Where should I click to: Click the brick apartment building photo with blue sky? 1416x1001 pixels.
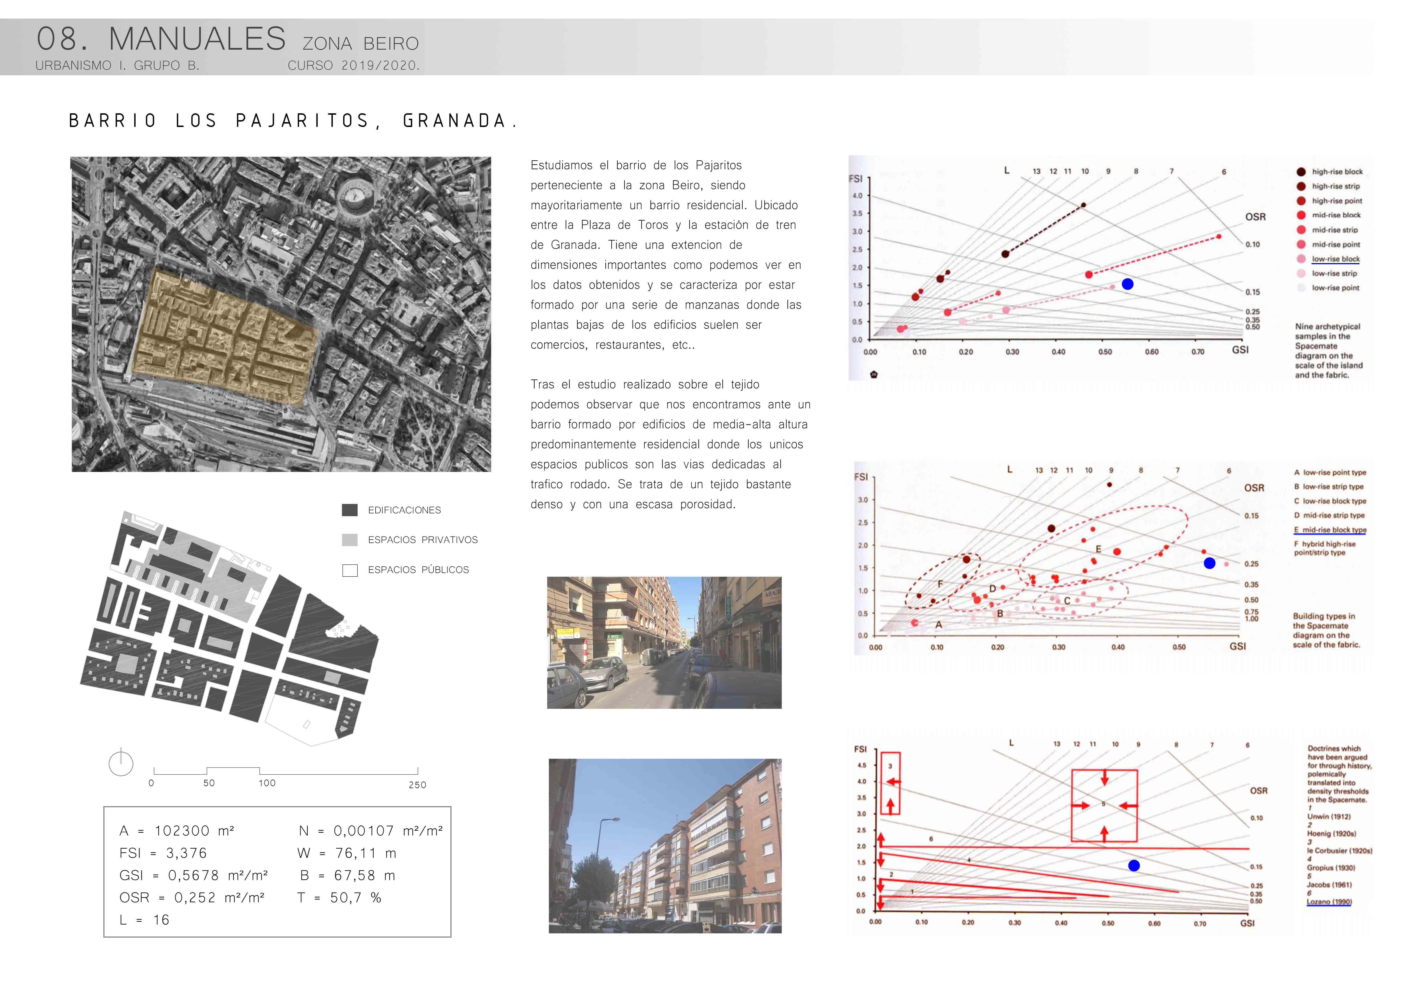point(665,846)
